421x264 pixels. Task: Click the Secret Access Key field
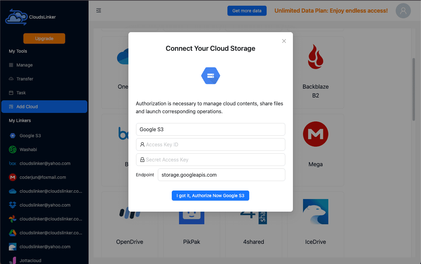click(x=211, y=160)
